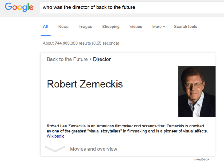Click the Google logo
Image resolution: width=224 pixels, height=163 pixels.
(19, 7)
